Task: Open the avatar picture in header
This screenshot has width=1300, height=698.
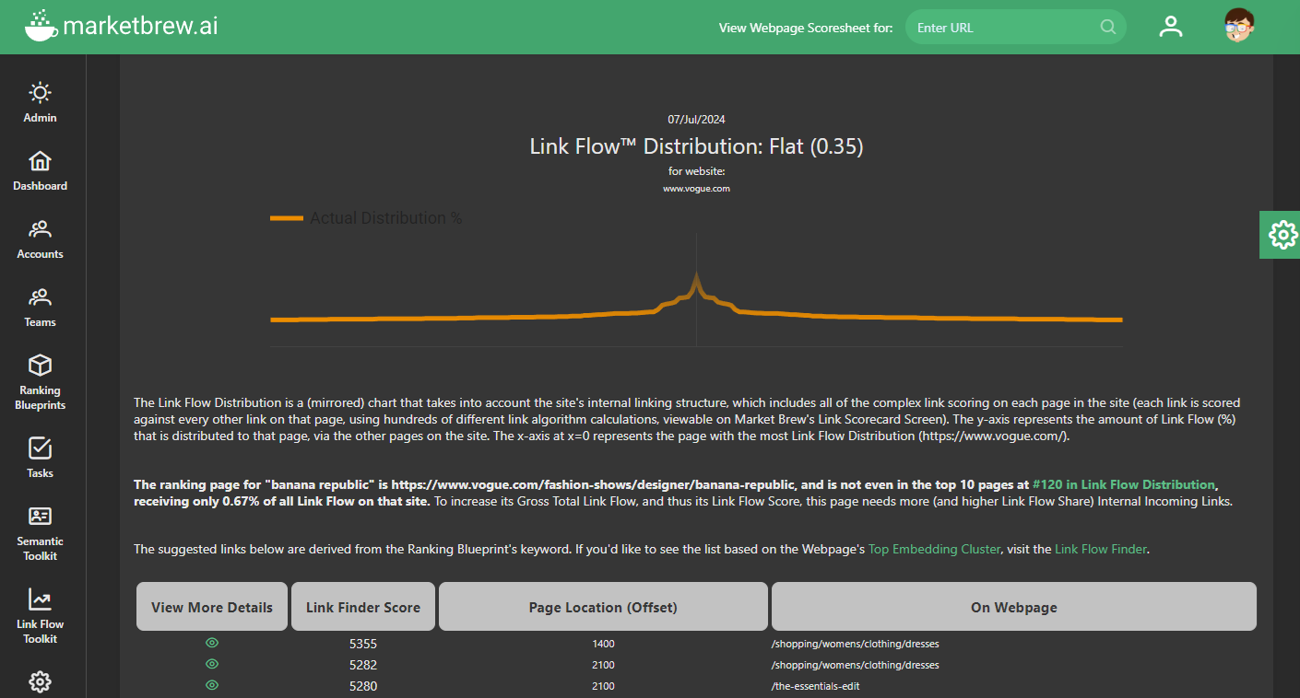Action: [1240, 27]
